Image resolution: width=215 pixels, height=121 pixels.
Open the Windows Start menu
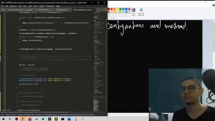pyautogui.click(x=3, y=119)
